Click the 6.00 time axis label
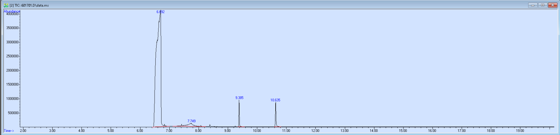560x135 pixels. [140, 131]
